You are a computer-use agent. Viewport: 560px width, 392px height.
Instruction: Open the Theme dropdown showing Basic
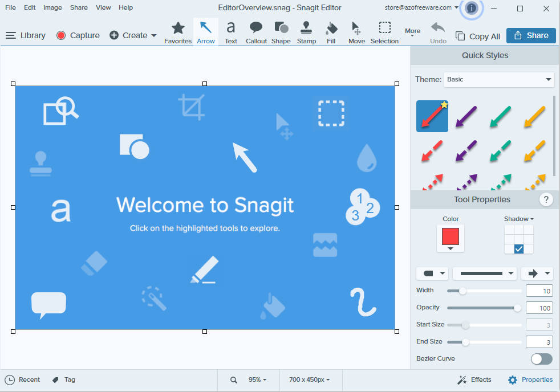pyautogui.click(x=499, y=79)
